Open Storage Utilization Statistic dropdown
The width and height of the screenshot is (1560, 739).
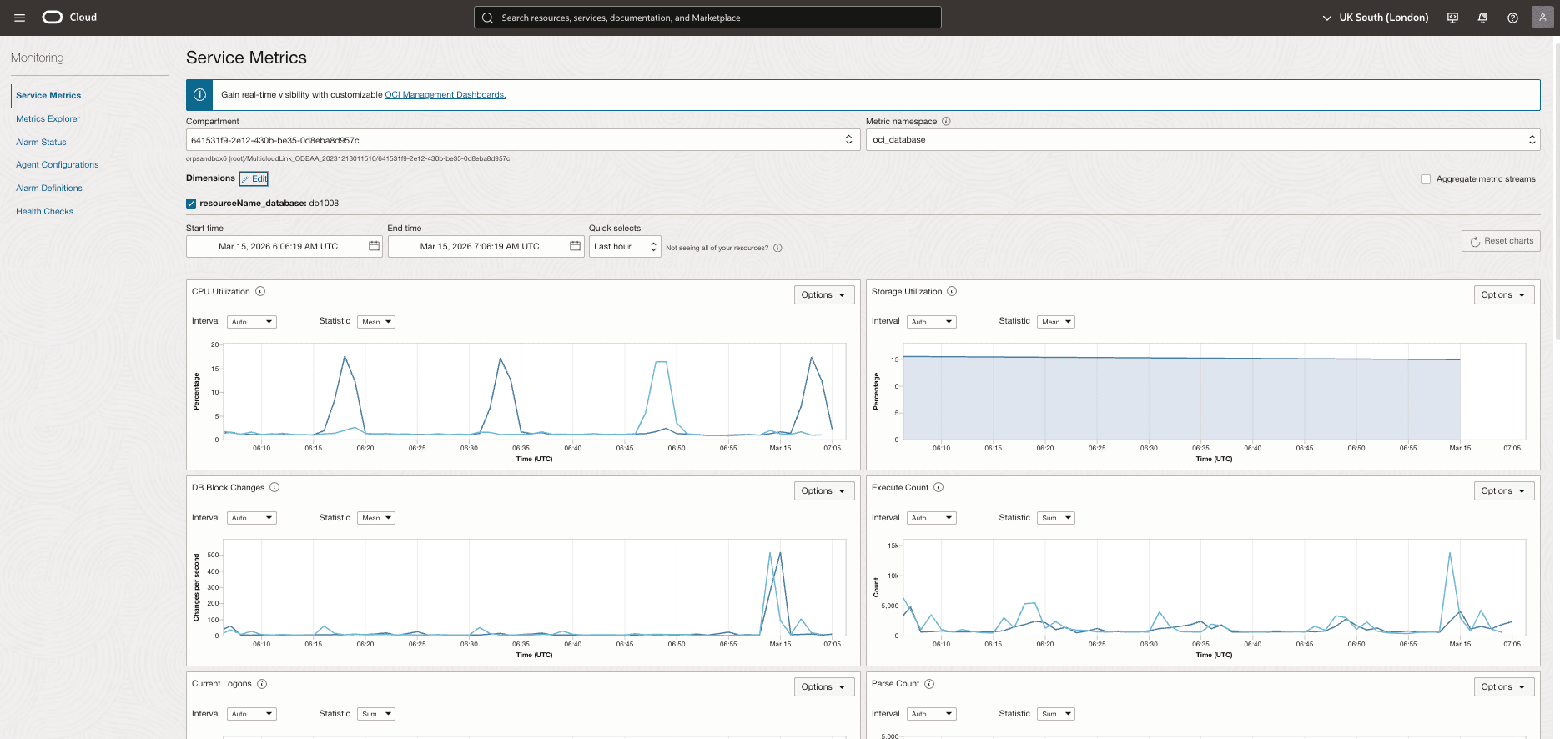[1056, 322]
